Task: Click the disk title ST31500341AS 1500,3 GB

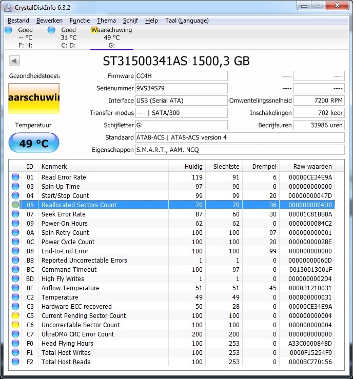Action: (176, 61)
